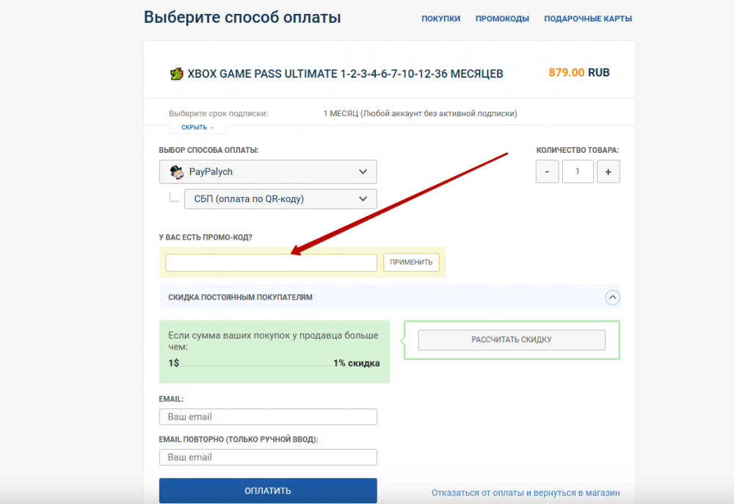Click the blue ОПЛАТИТЬ button
This screenshot has width=734, height=504.
(268, 491)
